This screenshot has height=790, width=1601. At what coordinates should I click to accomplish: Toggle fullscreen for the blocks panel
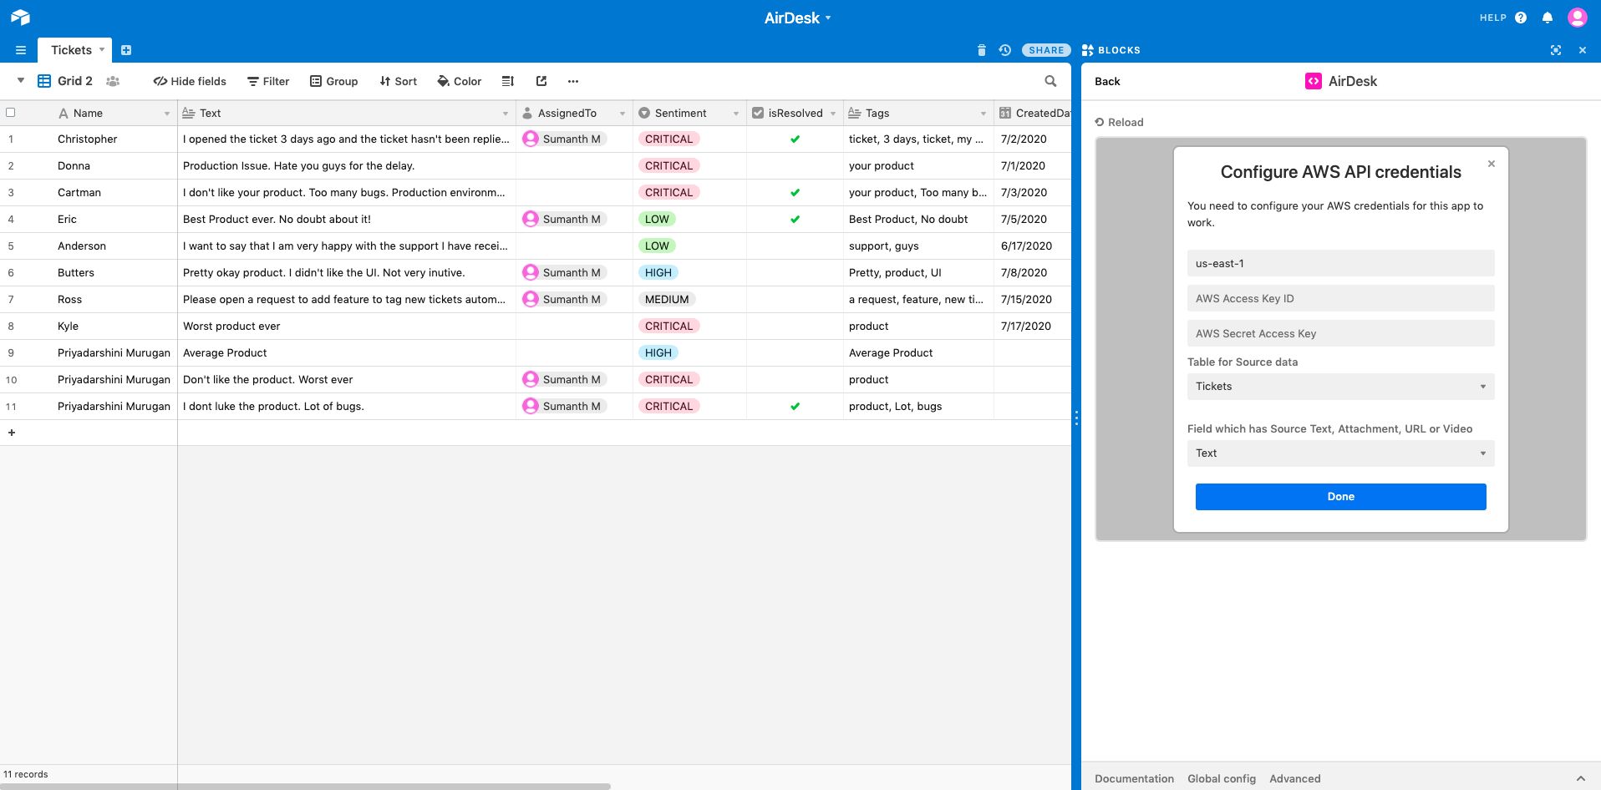[x=1556, y=50]
